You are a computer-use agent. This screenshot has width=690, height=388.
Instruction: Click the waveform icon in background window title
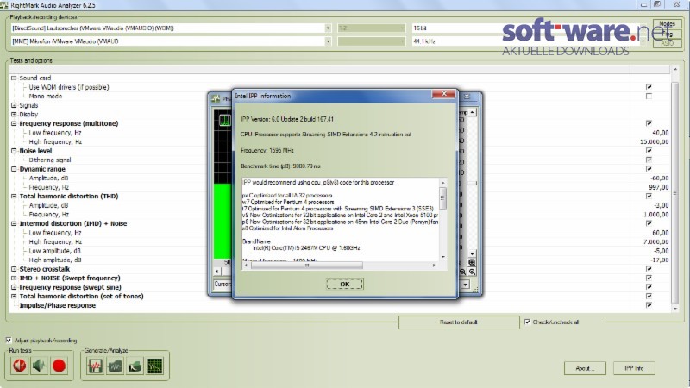pos(216,98)
